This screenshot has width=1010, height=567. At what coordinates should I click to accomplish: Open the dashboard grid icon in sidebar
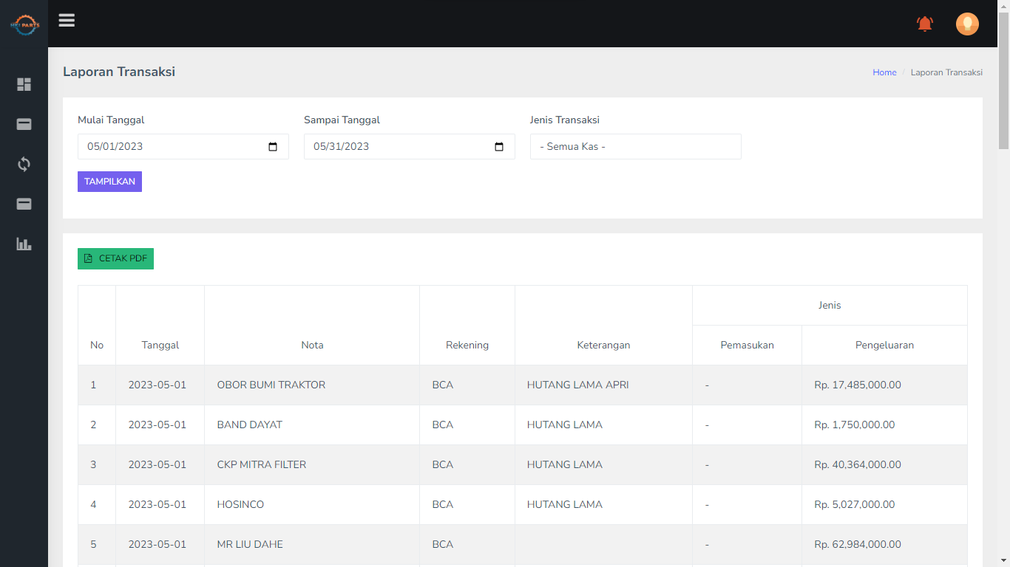click(x=24, y=85)
